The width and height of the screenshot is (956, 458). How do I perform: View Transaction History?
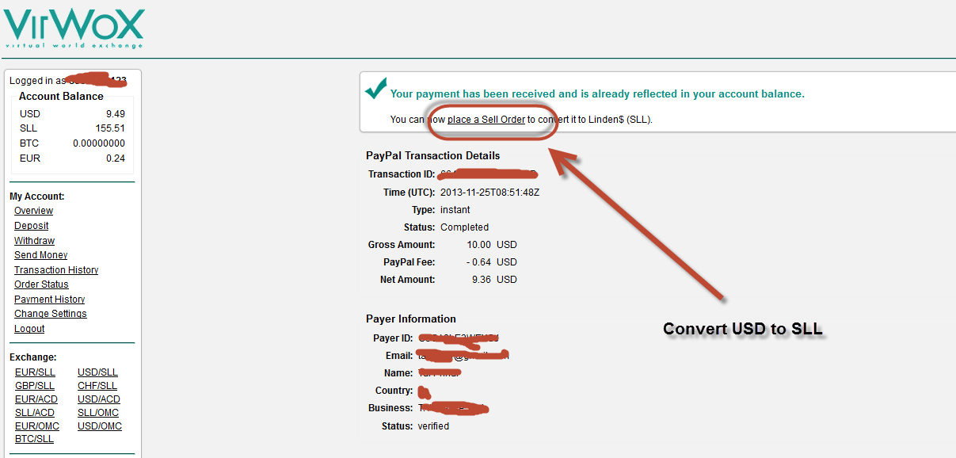(56, 270)
